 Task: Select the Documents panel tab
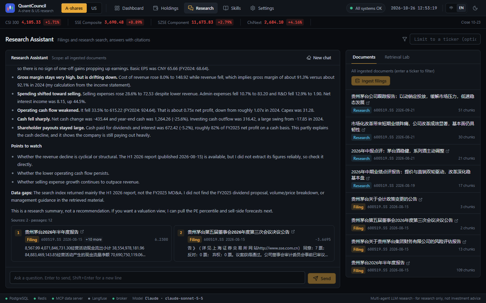click(364, 57)
